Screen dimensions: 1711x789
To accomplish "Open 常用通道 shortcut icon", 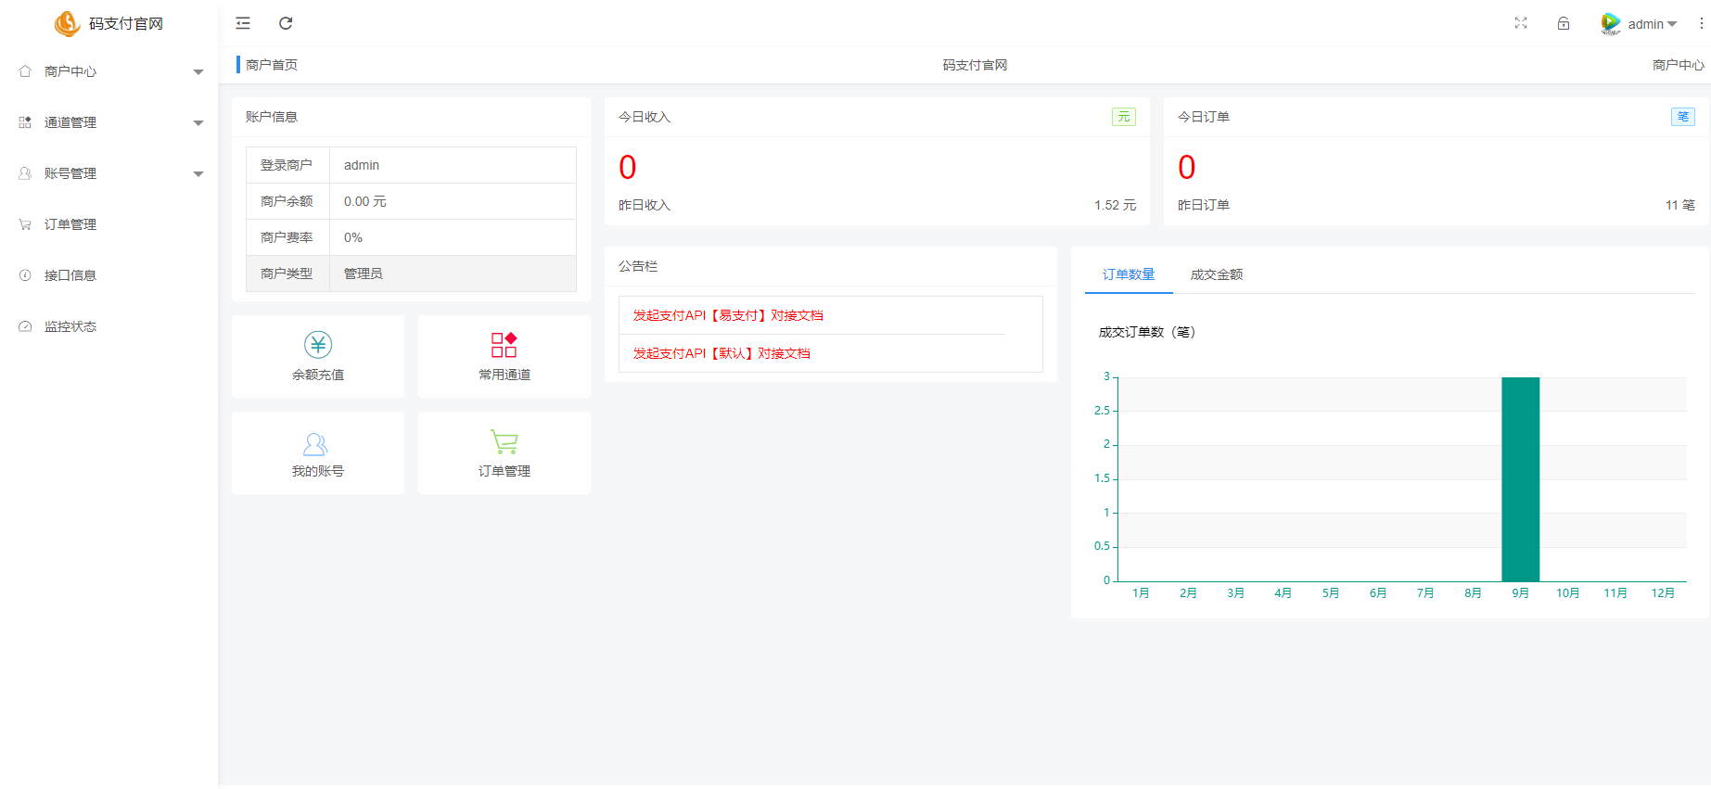I will click(x=504, y=345).
